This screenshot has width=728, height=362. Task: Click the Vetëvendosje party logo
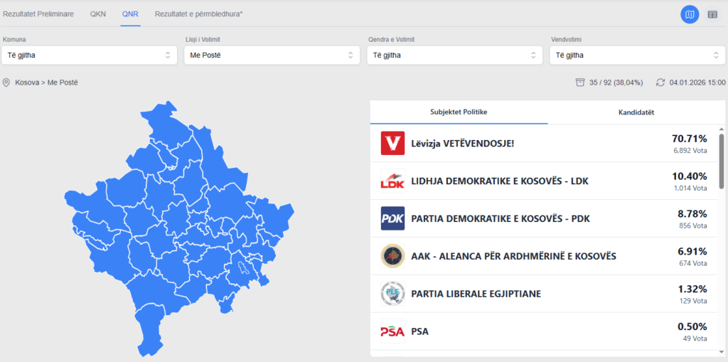coord(392,144)
